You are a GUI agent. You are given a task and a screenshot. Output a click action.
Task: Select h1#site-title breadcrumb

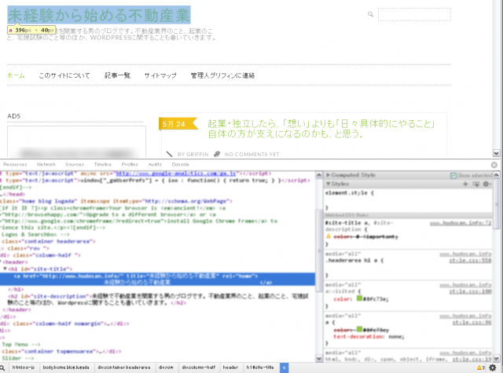point(260,368)
